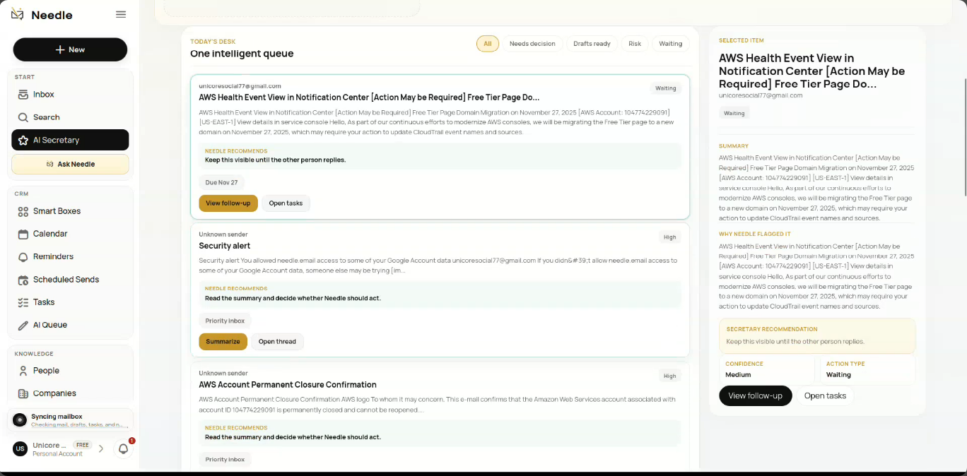Viewport: 967px width, 476px height.
Task: Click the Smart Boxes grid icon
Action: tap(23, 211)
